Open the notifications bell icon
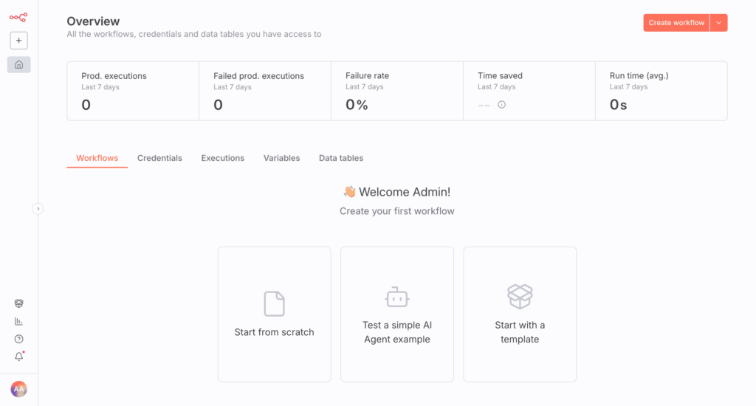Image resolution: width=756 pixels, height=406 pixels. click(x=18, y=357)
